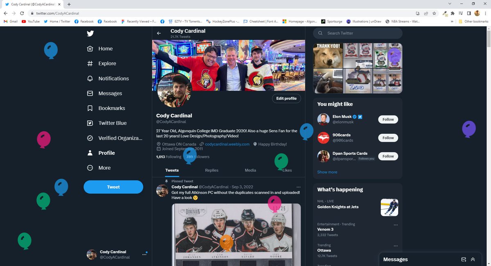Open the Explore hashtag page
Viewport: 491px width, 266px height.
point(101,63)
